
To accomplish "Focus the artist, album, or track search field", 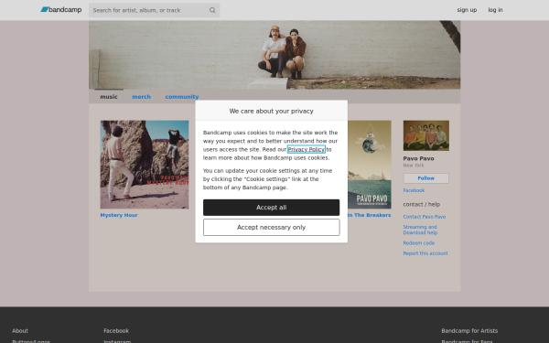I will tap(154, 10).
